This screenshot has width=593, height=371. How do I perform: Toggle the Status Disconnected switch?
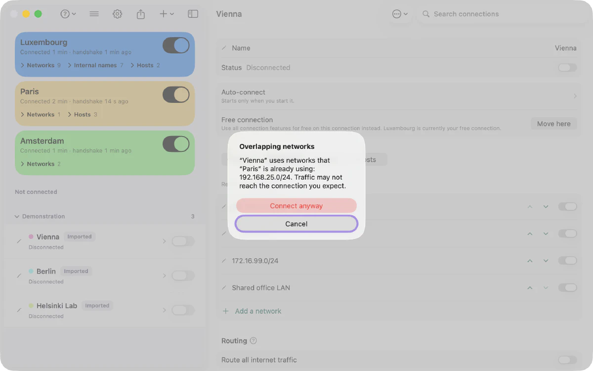click(x=567, y=68)
